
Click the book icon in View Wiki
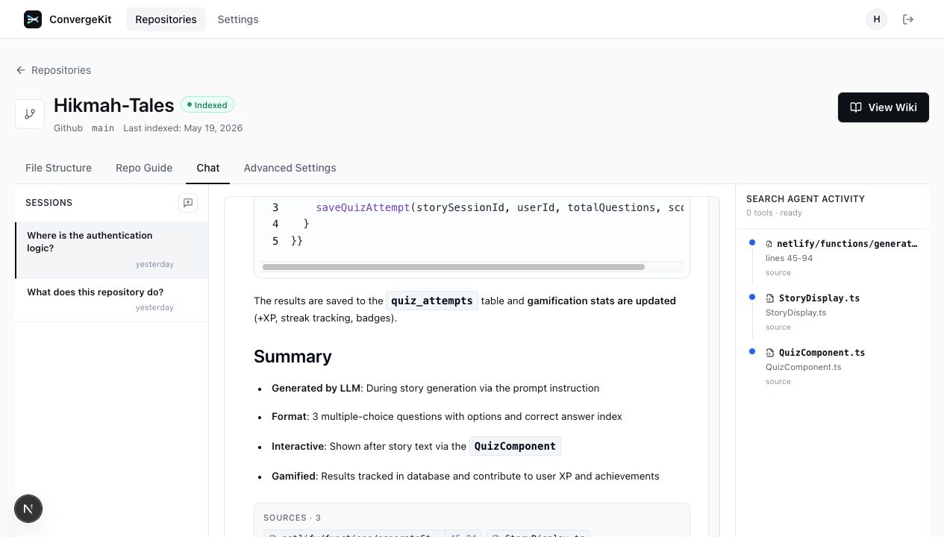click(x=856, y=107)
